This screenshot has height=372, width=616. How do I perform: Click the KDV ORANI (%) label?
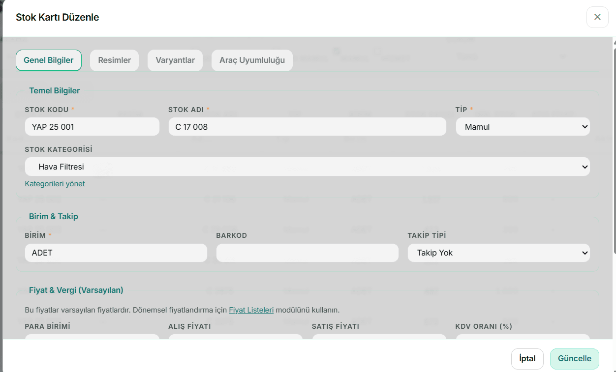tap(484, 326)
